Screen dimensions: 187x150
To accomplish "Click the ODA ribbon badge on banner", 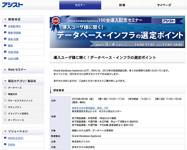I will (x=56, y=23).
